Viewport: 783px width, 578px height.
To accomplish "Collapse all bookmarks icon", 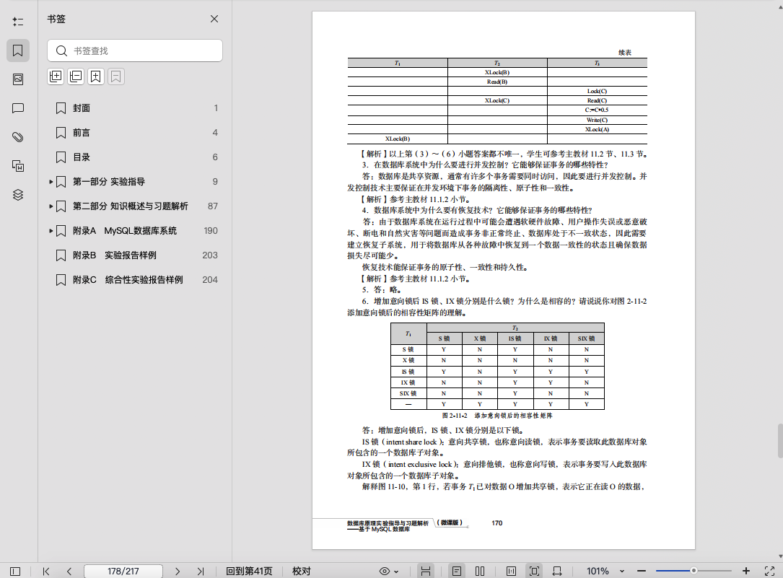I will click(76, 76).
